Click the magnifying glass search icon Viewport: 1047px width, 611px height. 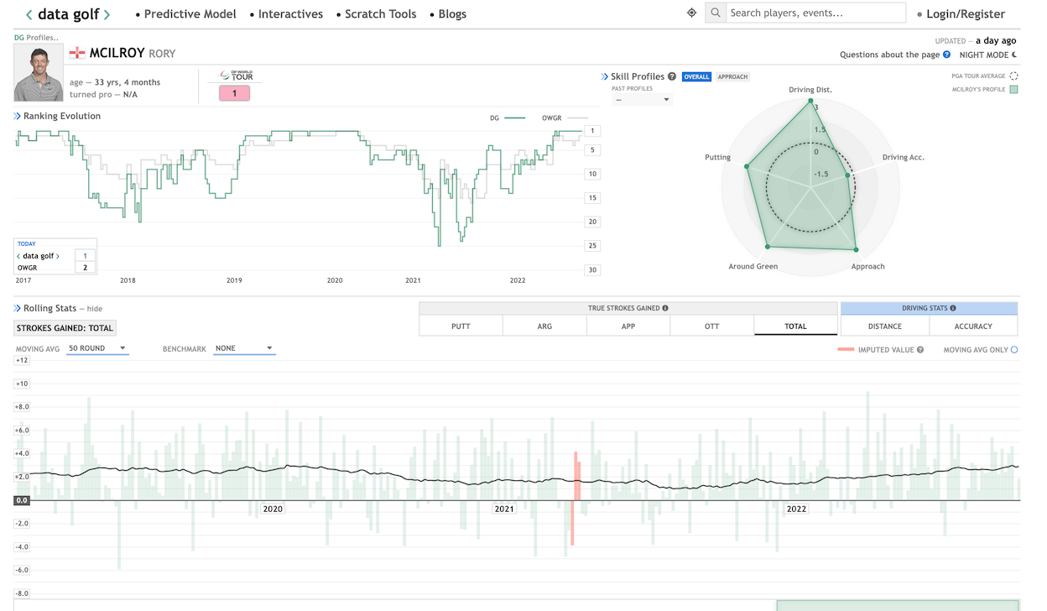(716, 13)
